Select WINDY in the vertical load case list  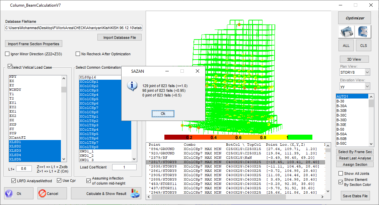[x=15, y=90]
